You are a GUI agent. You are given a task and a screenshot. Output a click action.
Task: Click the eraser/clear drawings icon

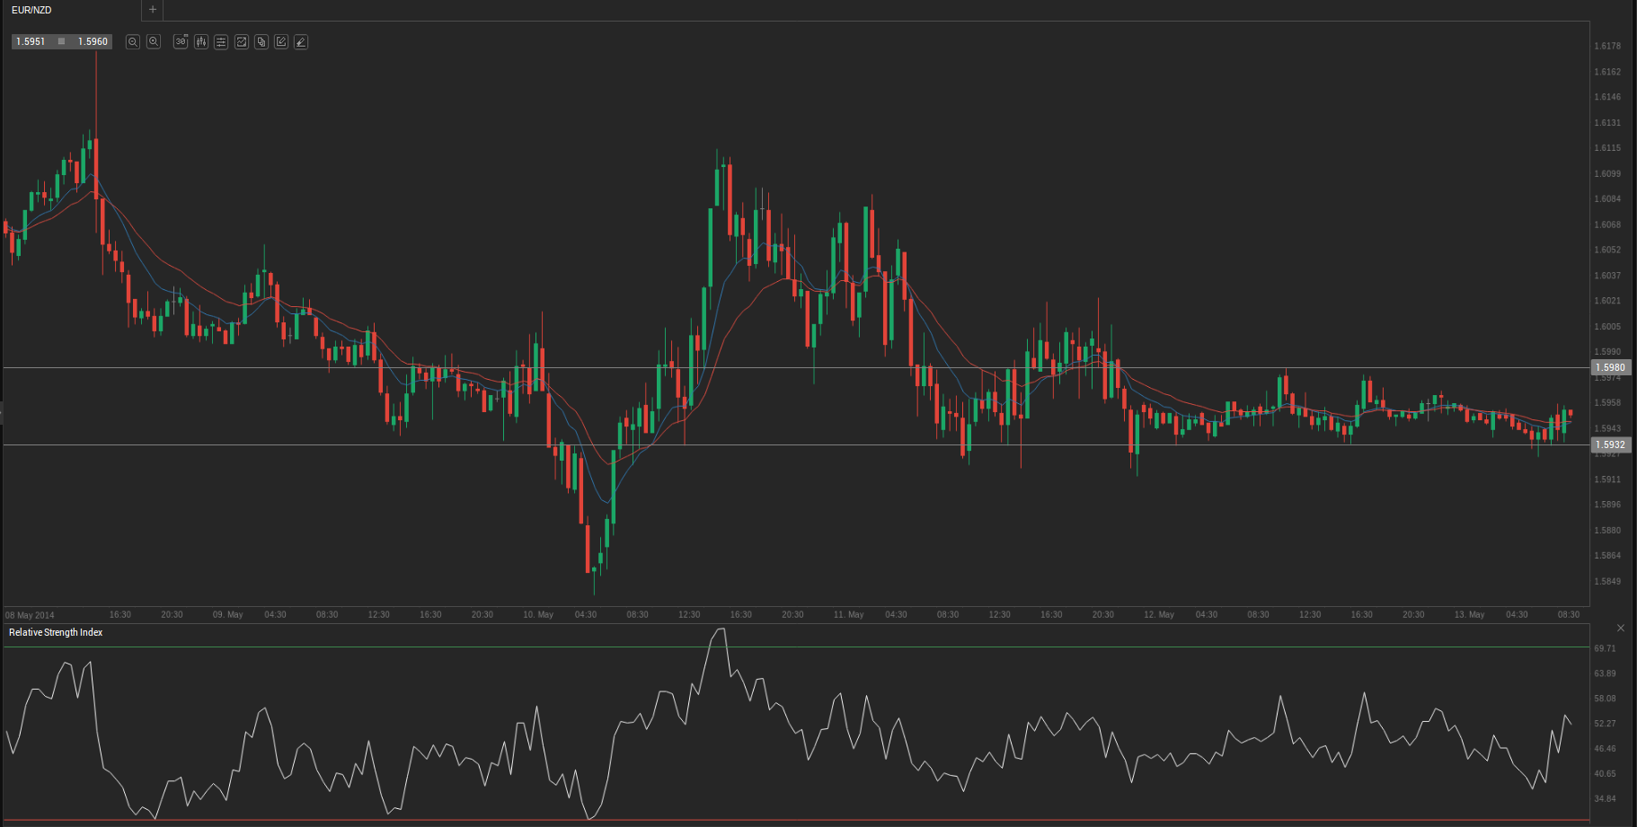(x=301, y=42)
